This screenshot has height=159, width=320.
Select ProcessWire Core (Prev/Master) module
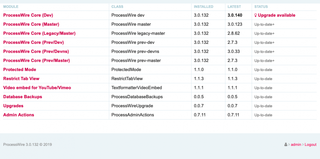(x=36, y=60)
